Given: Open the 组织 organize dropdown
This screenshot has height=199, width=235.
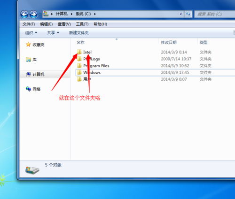Looking at the screenshot, I should pos(31,33).
